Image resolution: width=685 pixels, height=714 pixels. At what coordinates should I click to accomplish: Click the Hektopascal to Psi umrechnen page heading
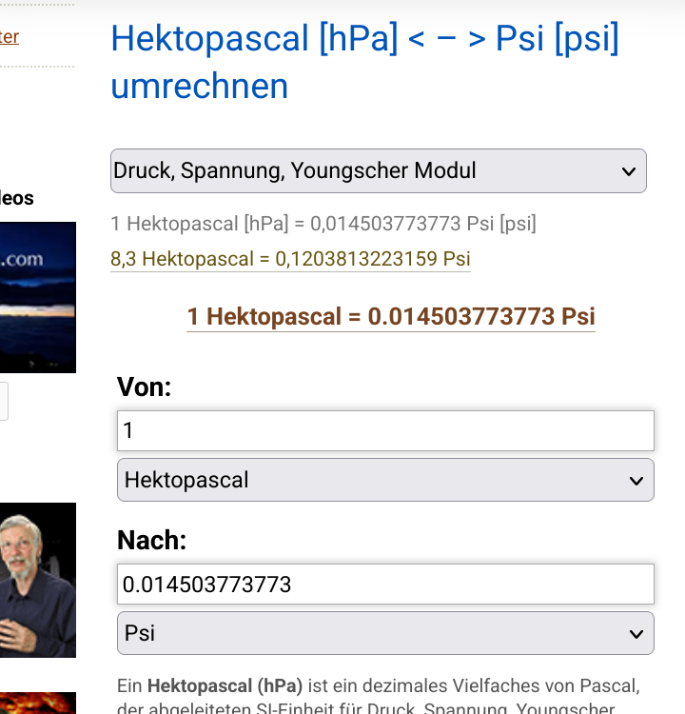(364, 63)
